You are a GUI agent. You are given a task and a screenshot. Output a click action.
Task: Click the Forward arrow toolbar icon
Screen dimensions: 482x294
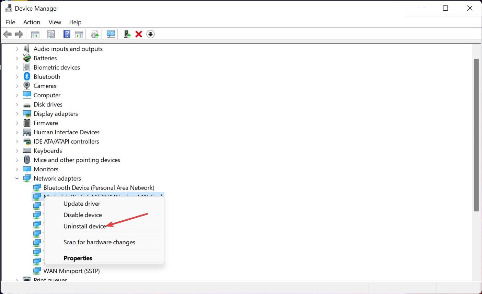pyautogui.click(x=19, y=34)
